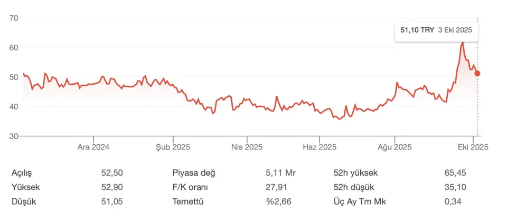Click the 70 label on the price axis

[x=14, y=18]
